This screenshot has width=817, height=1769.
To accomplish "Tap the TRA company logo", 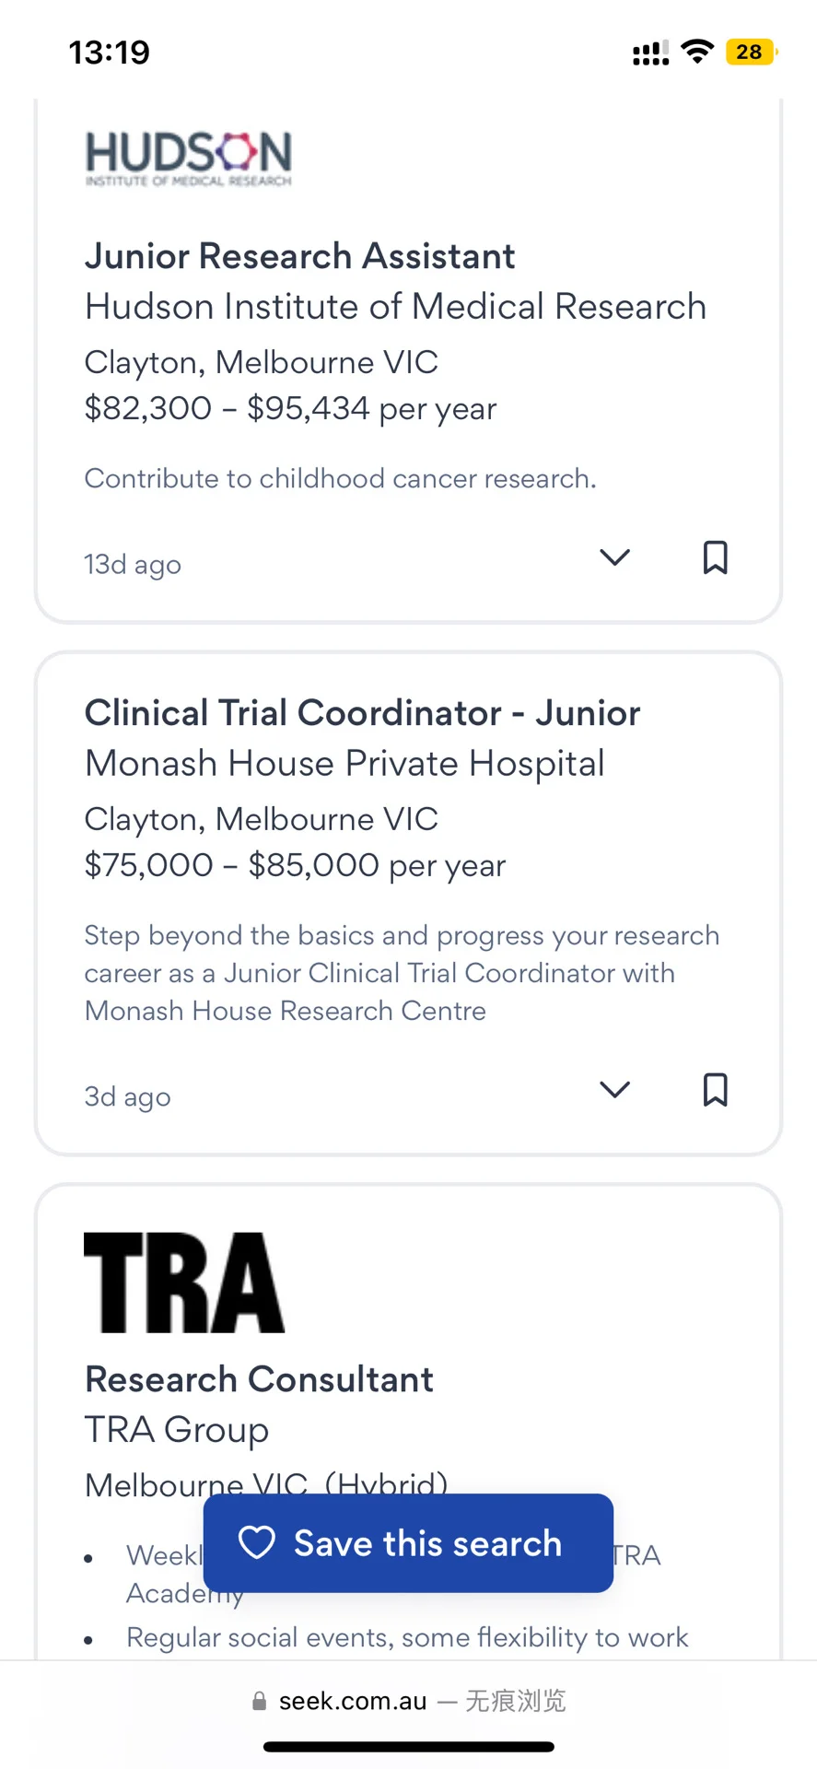I will 184,1283.
